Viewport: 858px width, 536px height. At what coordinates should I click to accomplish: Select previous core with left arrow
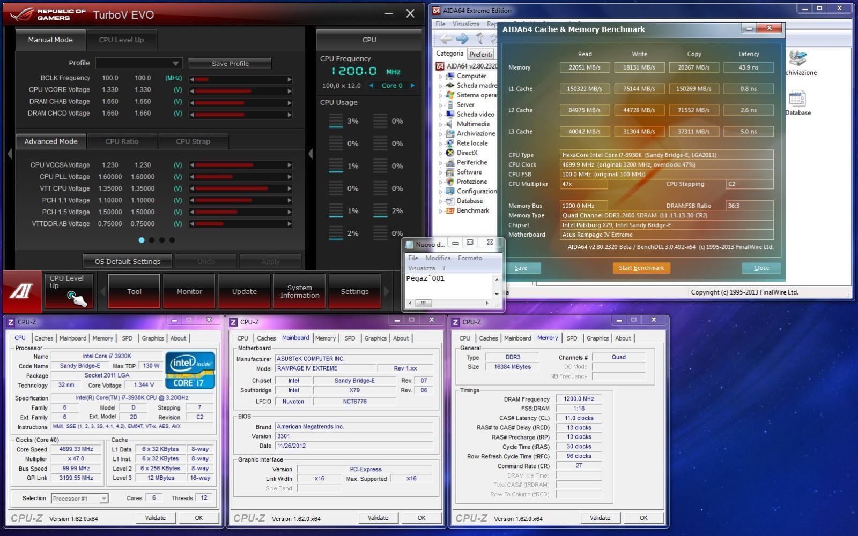(x=372, y=86)
